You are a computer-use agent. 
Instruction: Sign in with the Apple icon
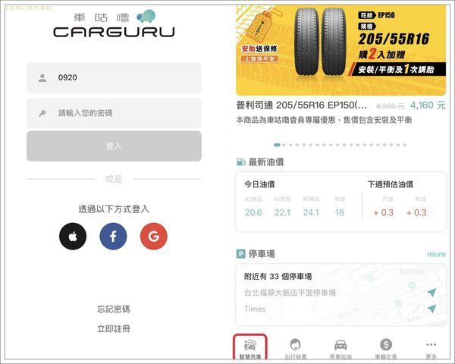click(73, 237)
